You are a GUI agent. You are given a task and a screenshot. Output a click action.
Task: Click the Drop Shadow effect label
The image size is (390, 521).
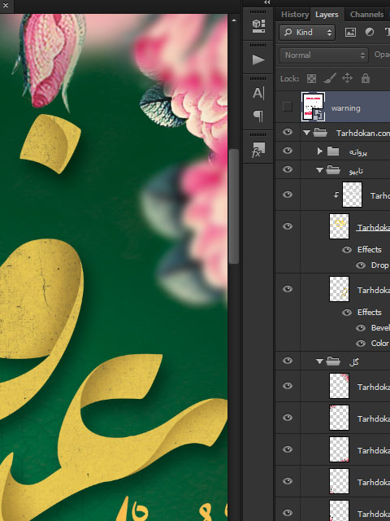(x=379, y=265)
